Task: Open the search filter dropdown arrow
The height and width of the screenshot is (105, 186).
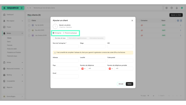Action: click(30, 8)
